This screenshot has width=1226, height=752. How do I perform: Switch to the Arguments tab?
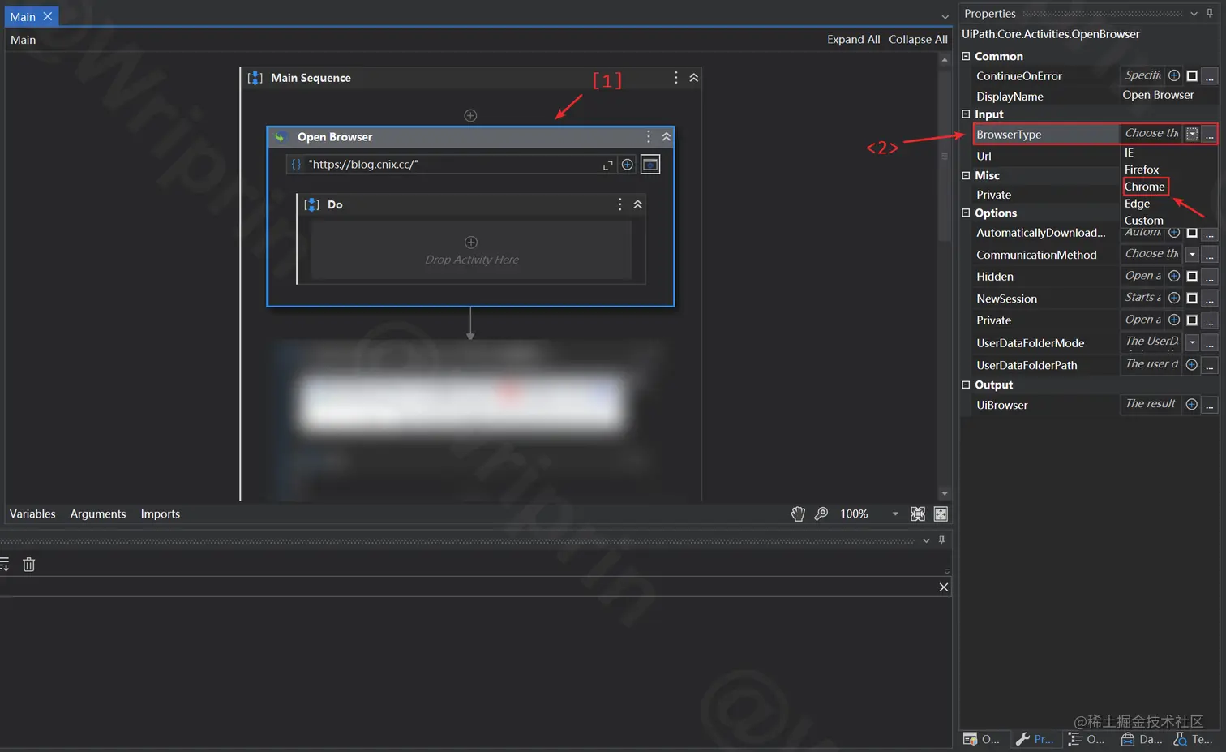pyautogui.click(x=97, y=514)
